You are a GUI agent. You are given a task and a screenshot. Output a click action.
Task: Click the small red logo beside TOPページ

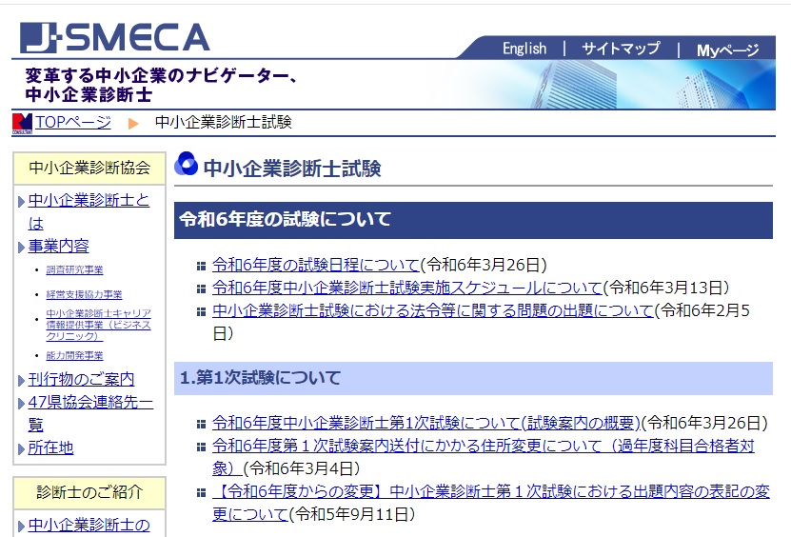(22, 124)
